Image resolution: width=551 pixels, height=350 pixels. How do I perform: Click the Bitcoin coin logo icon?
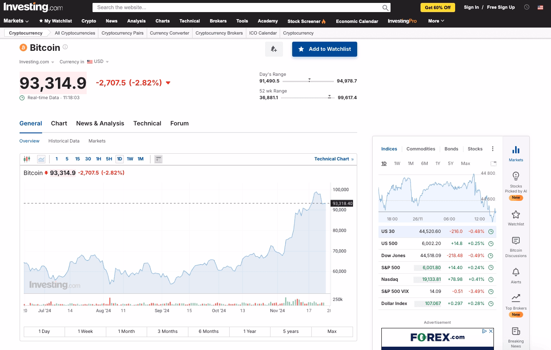(x=23, y=47)
